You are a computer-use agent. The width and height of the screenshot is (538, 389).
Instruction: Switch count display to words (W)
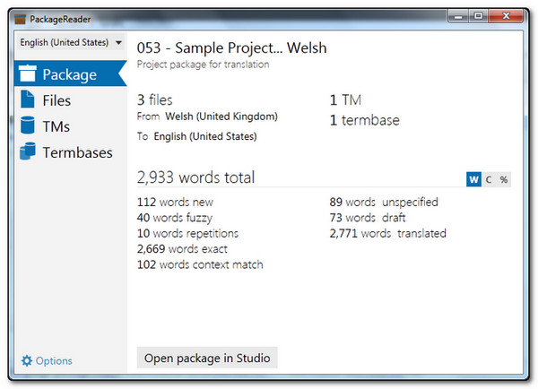[473, 179]
